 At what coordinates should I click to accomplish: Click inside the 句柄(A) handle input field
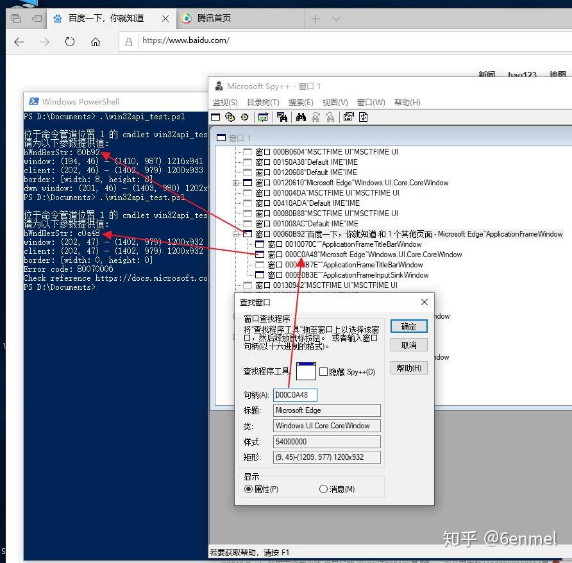click(295, 394)
